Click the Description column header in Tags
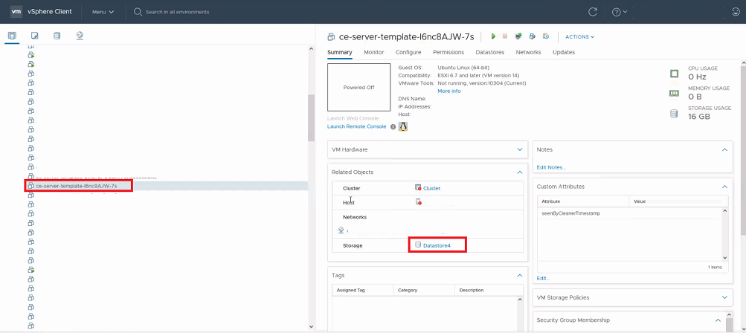This screenshot has height=333, width=746. pyautogui.click(x=489, y=290)
